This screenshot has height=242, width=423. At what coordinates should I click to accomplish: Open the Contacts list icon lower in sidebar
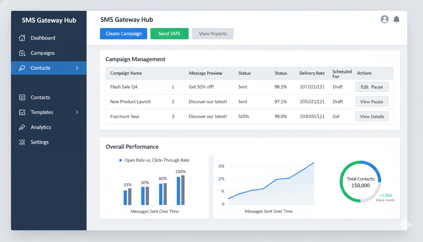22,97
